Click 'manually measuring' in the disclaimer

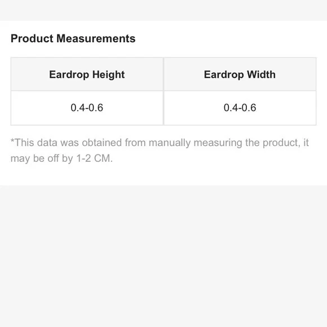coord(196,143)
